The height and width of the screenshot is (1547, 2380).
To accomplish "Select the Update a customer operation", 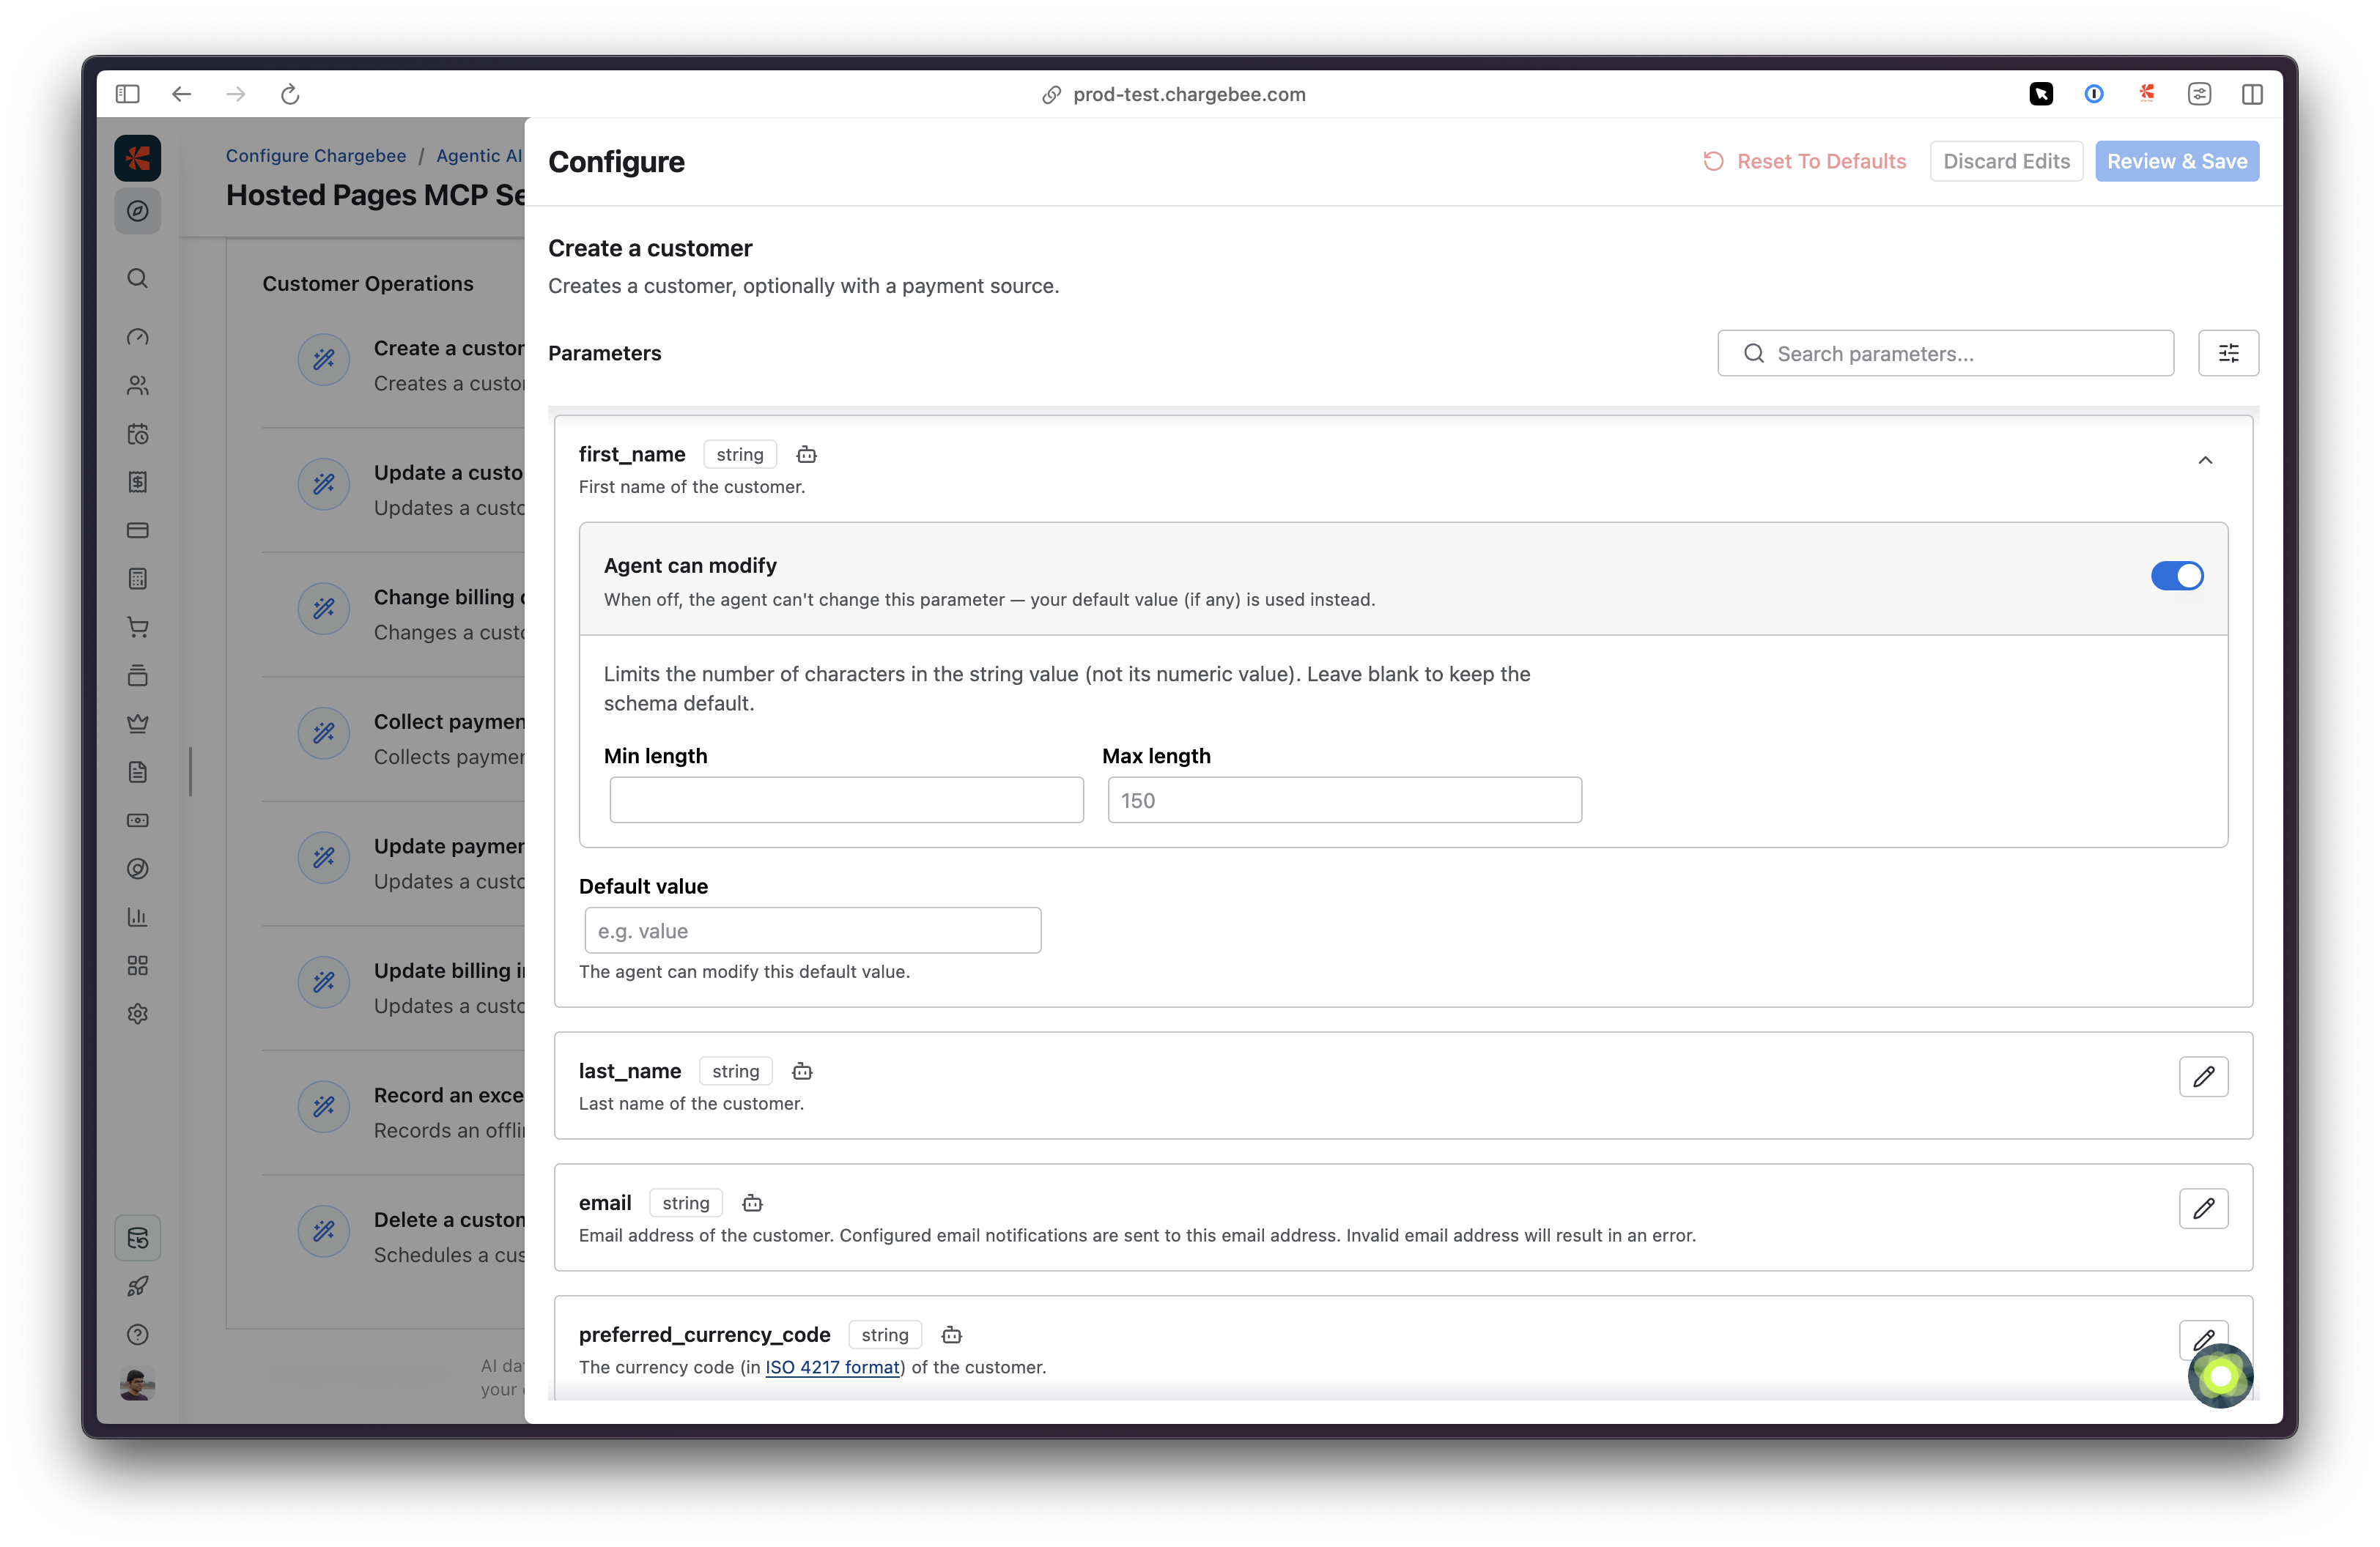I will coord(394,490).
